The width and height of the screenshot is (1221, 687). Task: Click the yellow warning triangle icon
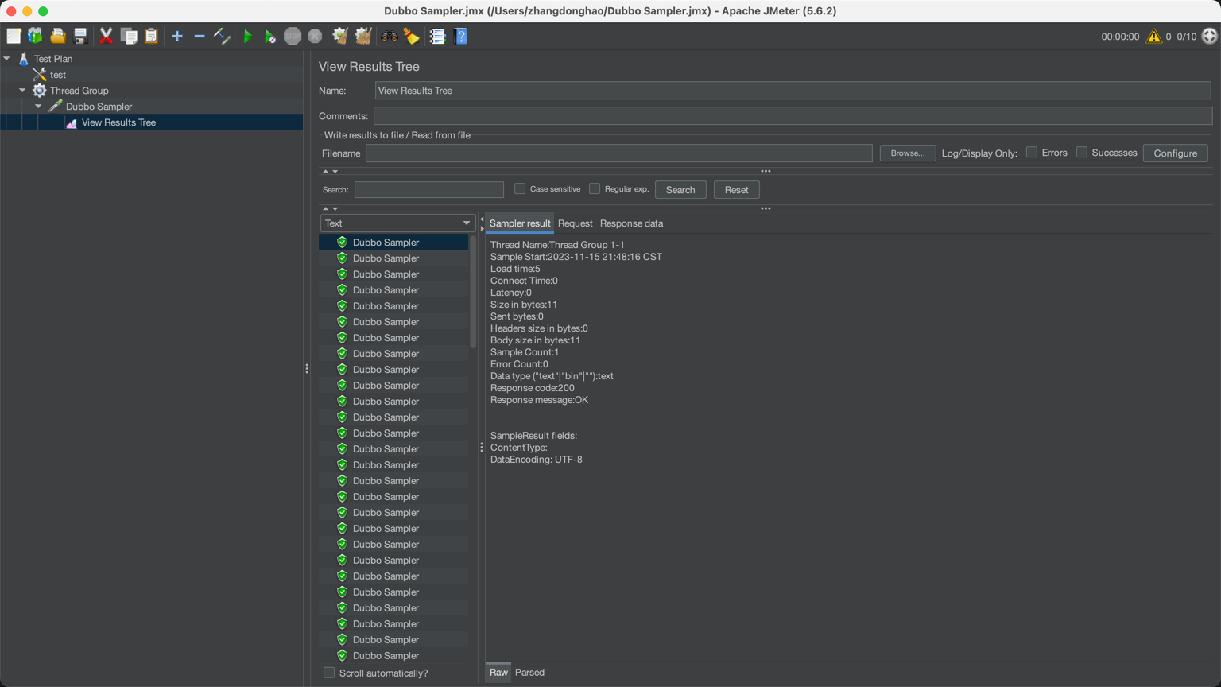1153,37
